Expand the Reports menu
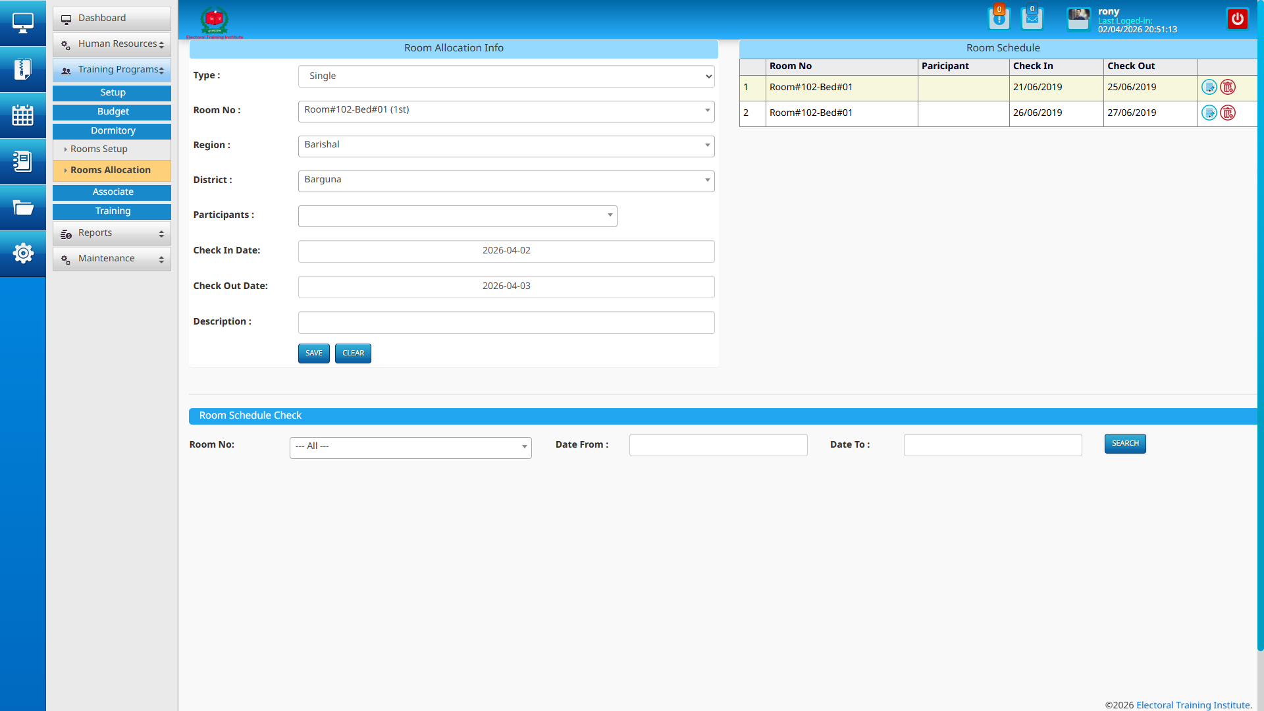This screenshot has height=711, width=1264. pos(112,233)
